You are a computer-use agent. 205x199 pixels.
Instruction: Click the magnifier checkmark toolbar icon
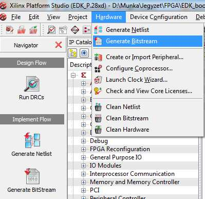[51, 30]
